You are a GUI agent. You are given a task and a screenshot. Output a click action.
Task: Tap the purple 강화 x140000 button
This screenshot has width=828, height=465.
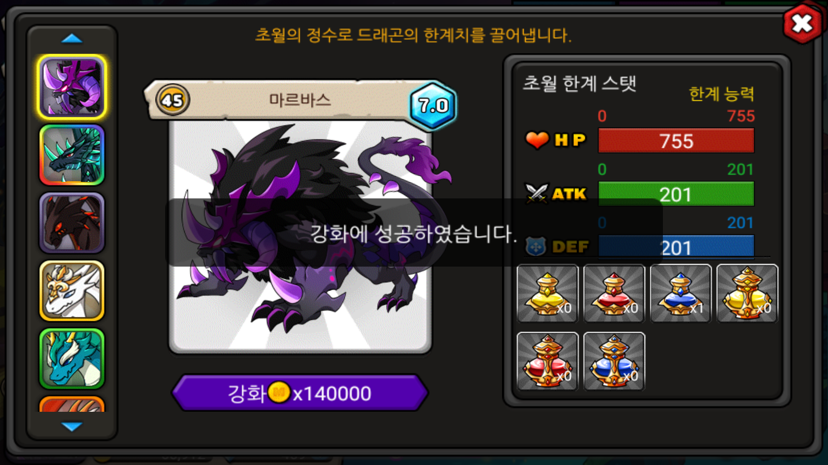300,393
